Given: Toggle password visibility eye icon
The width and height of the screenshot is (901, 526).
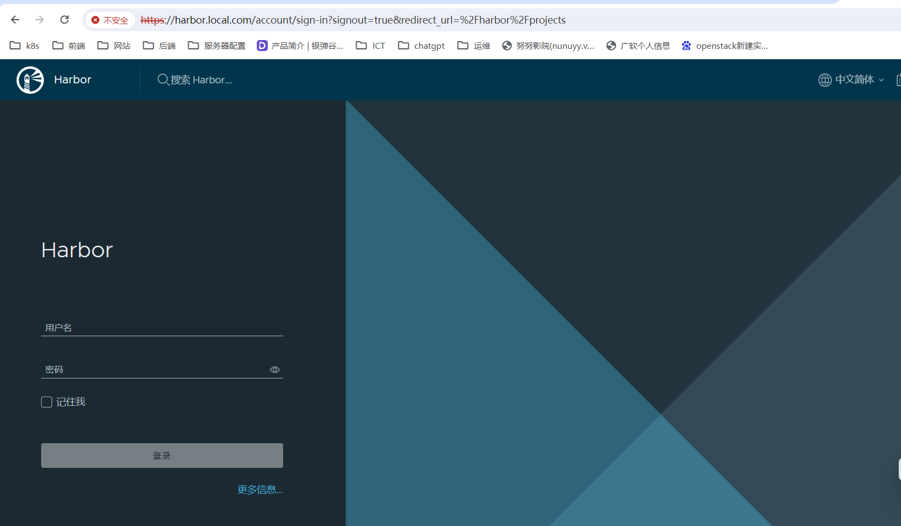Looking at the screenshot, I should tap(275, 370).
